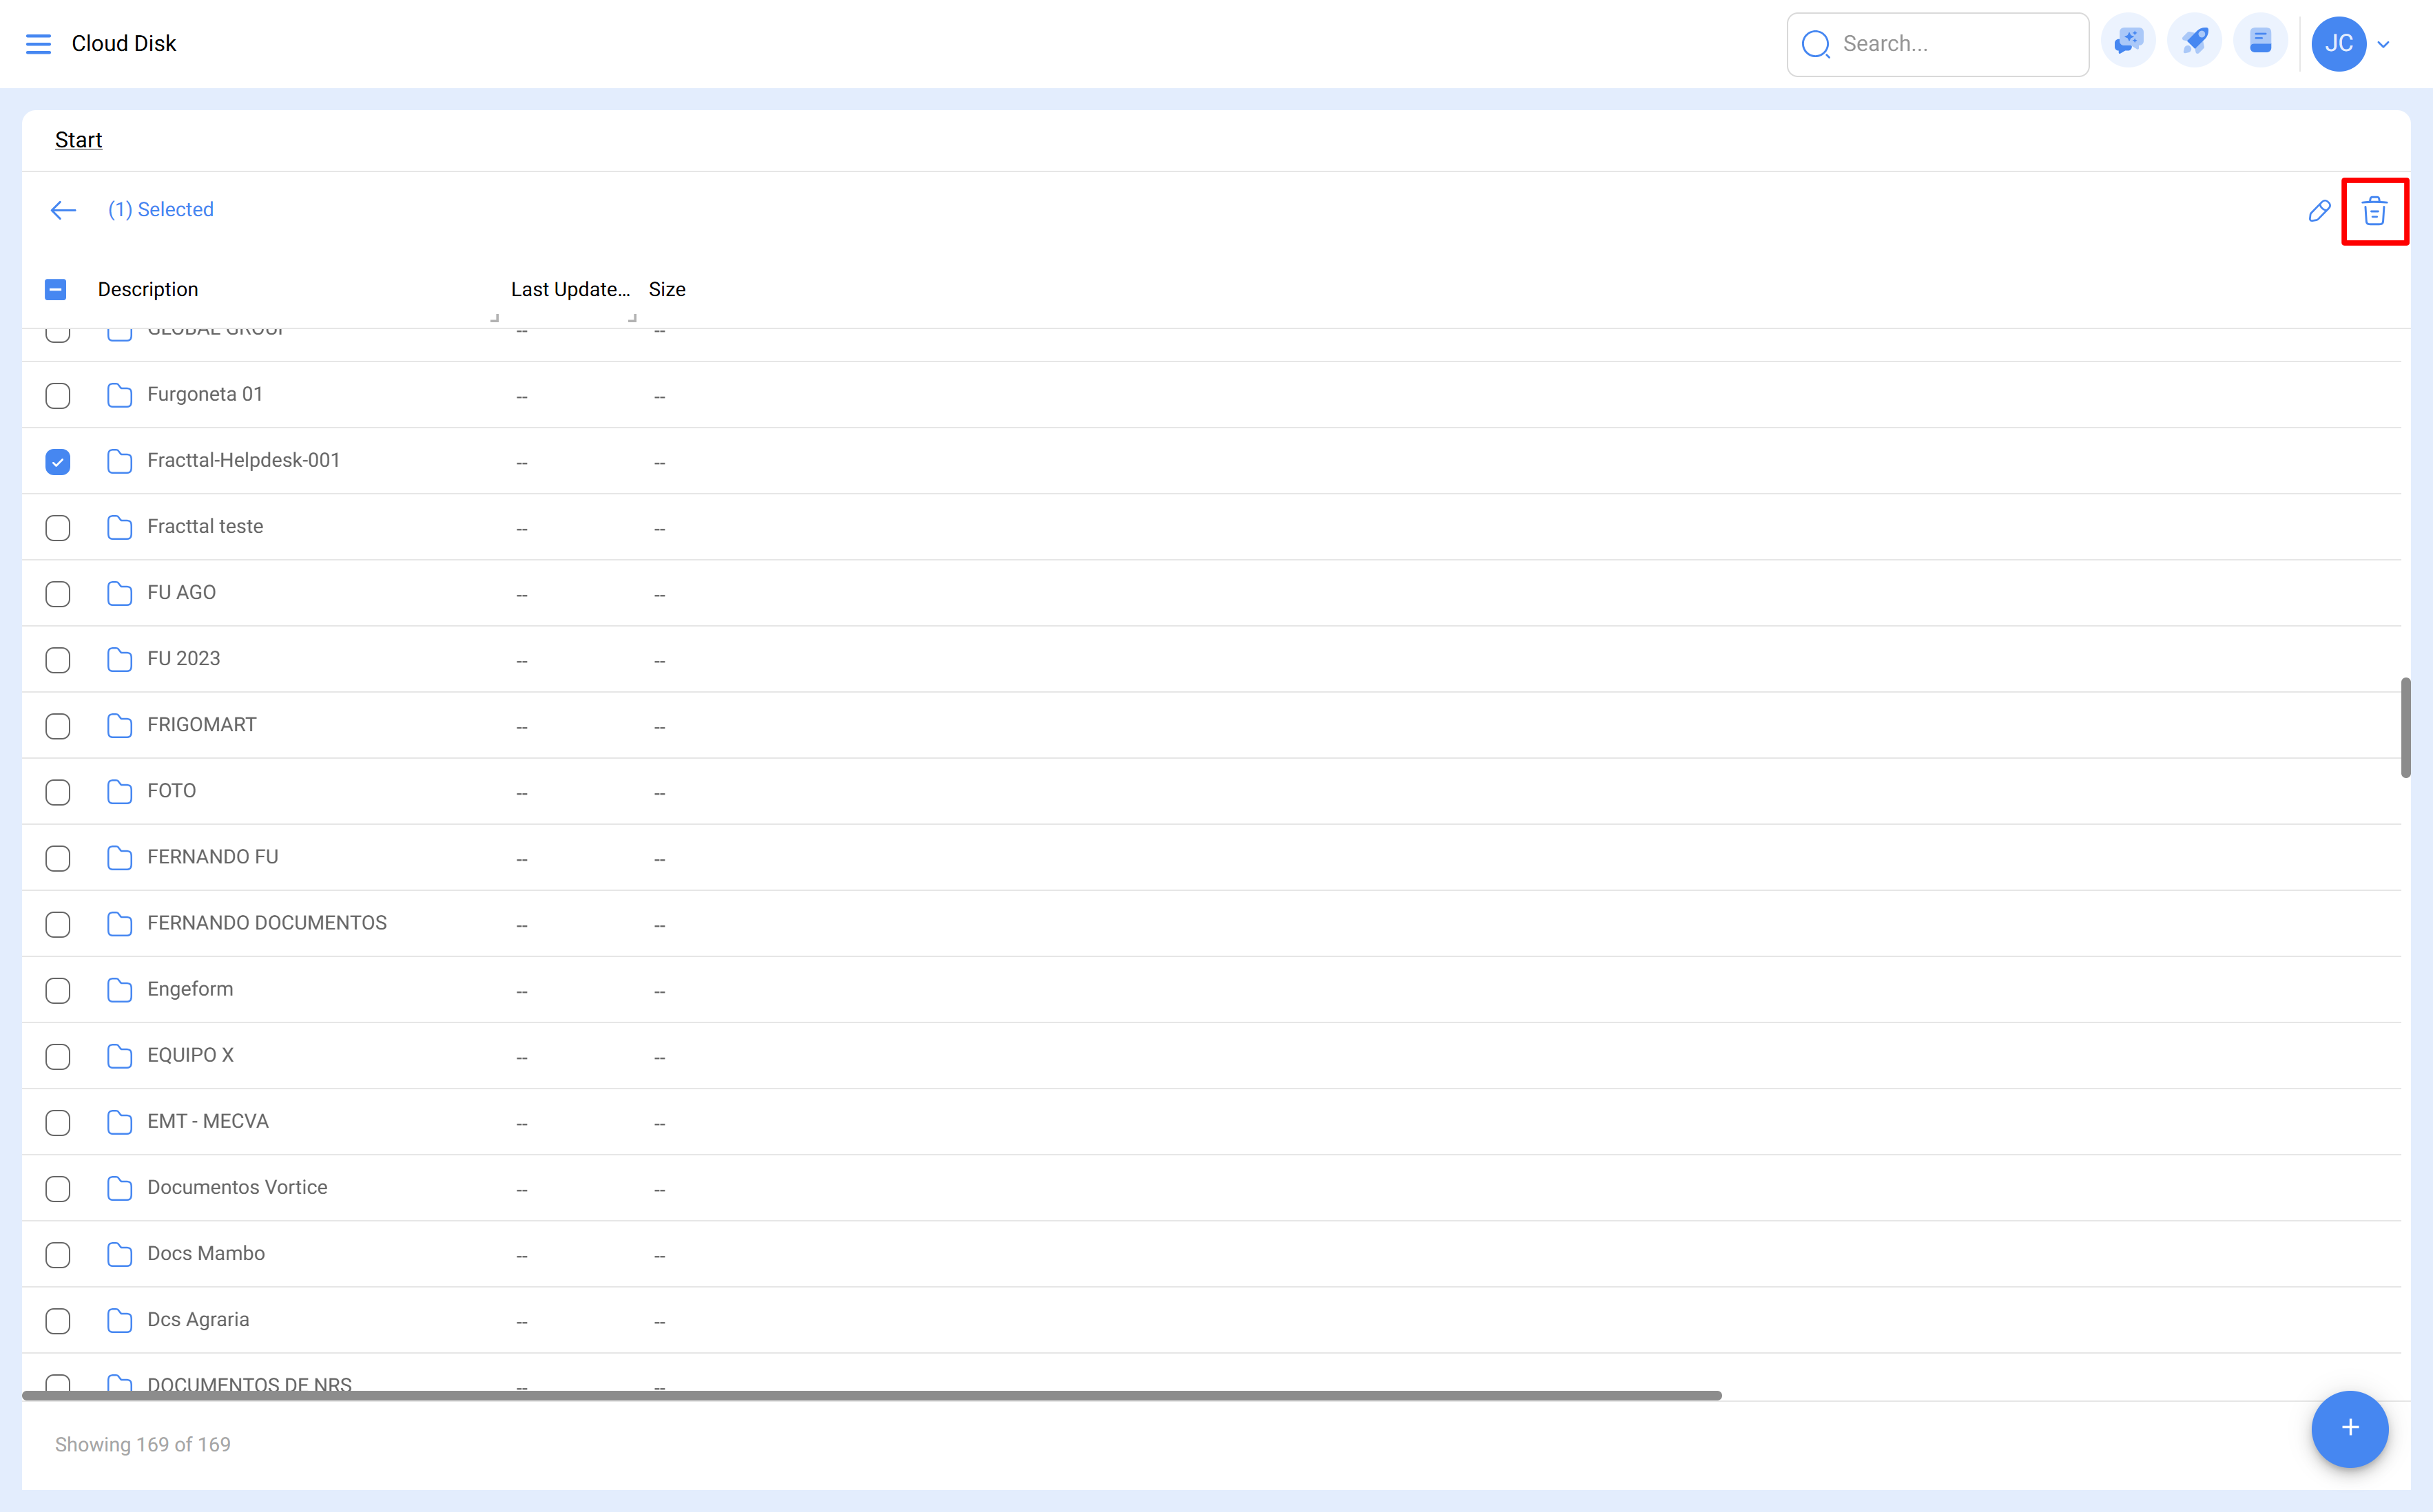Click into the Search field
2433x1512 pixels.
pyautogui.click(x=1937, y=44)
